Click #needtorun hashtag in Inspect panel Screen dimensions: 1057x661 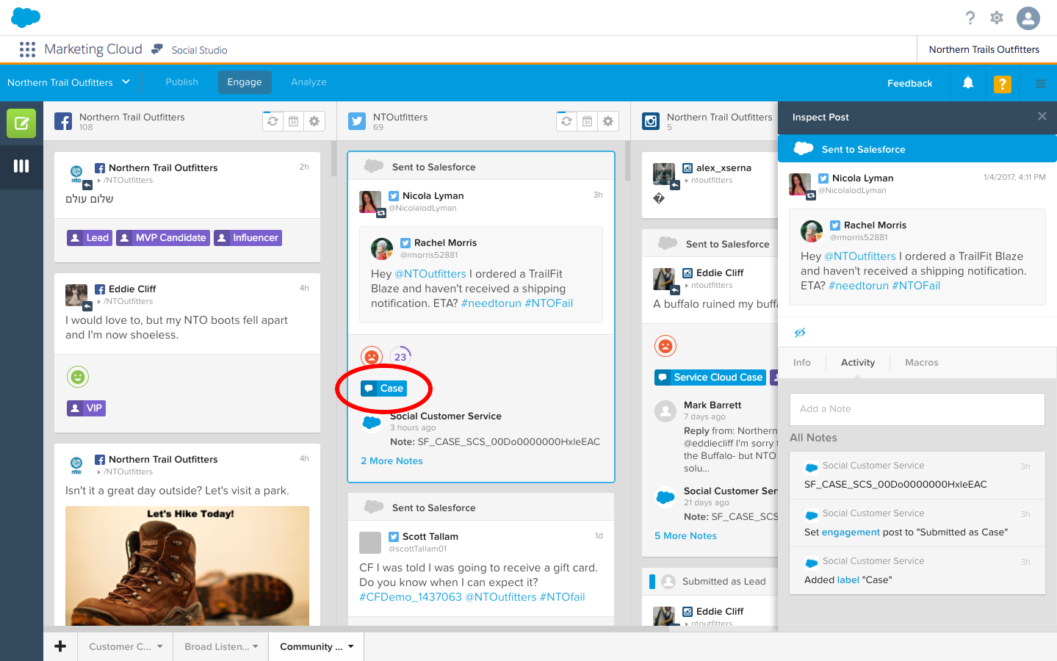(859, 286)
